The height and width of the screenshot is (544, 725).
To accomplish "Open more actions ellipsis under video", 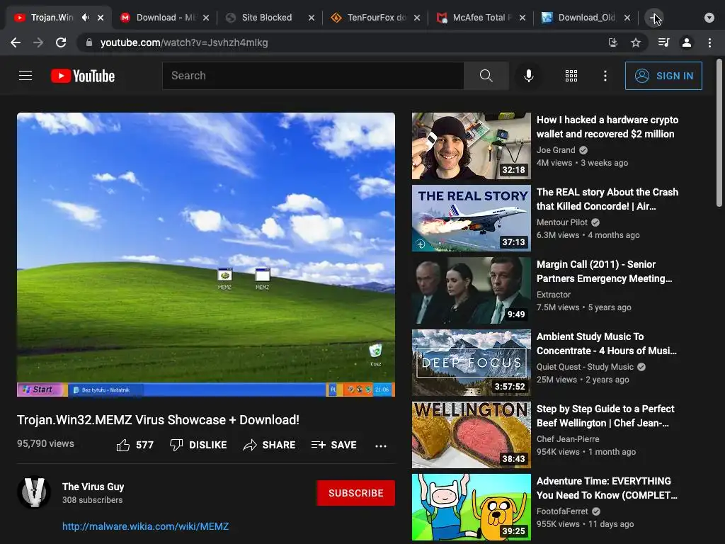I will pyautogui.click(x=380, y=446).
